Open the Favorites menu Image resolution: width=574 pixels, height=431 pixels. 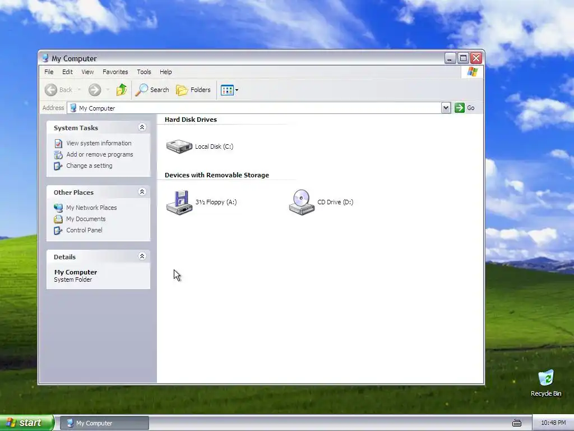coord(115,72)
